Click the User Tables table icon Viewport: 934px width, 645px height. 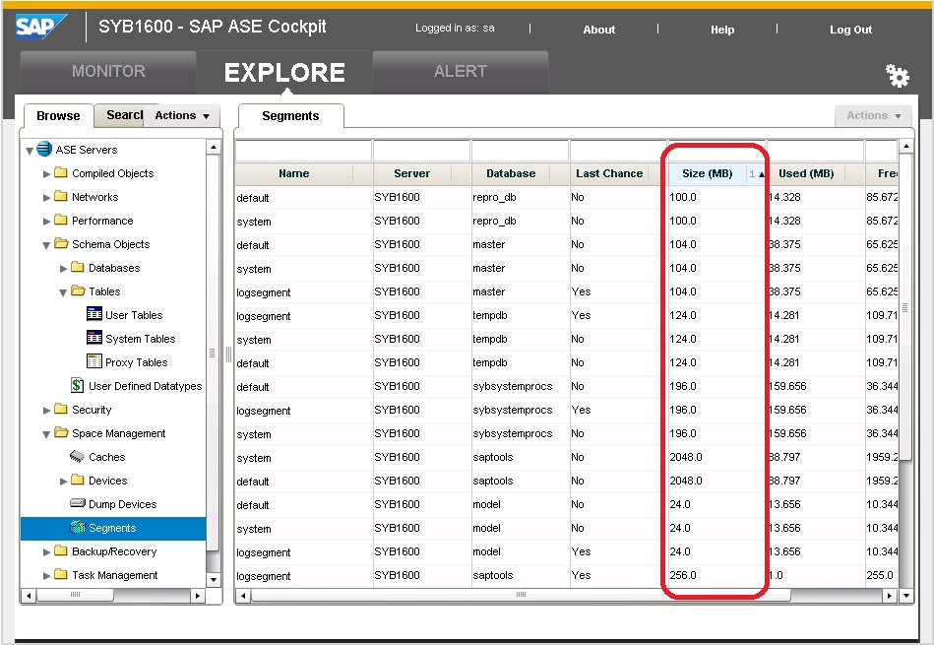coord(94,314)
